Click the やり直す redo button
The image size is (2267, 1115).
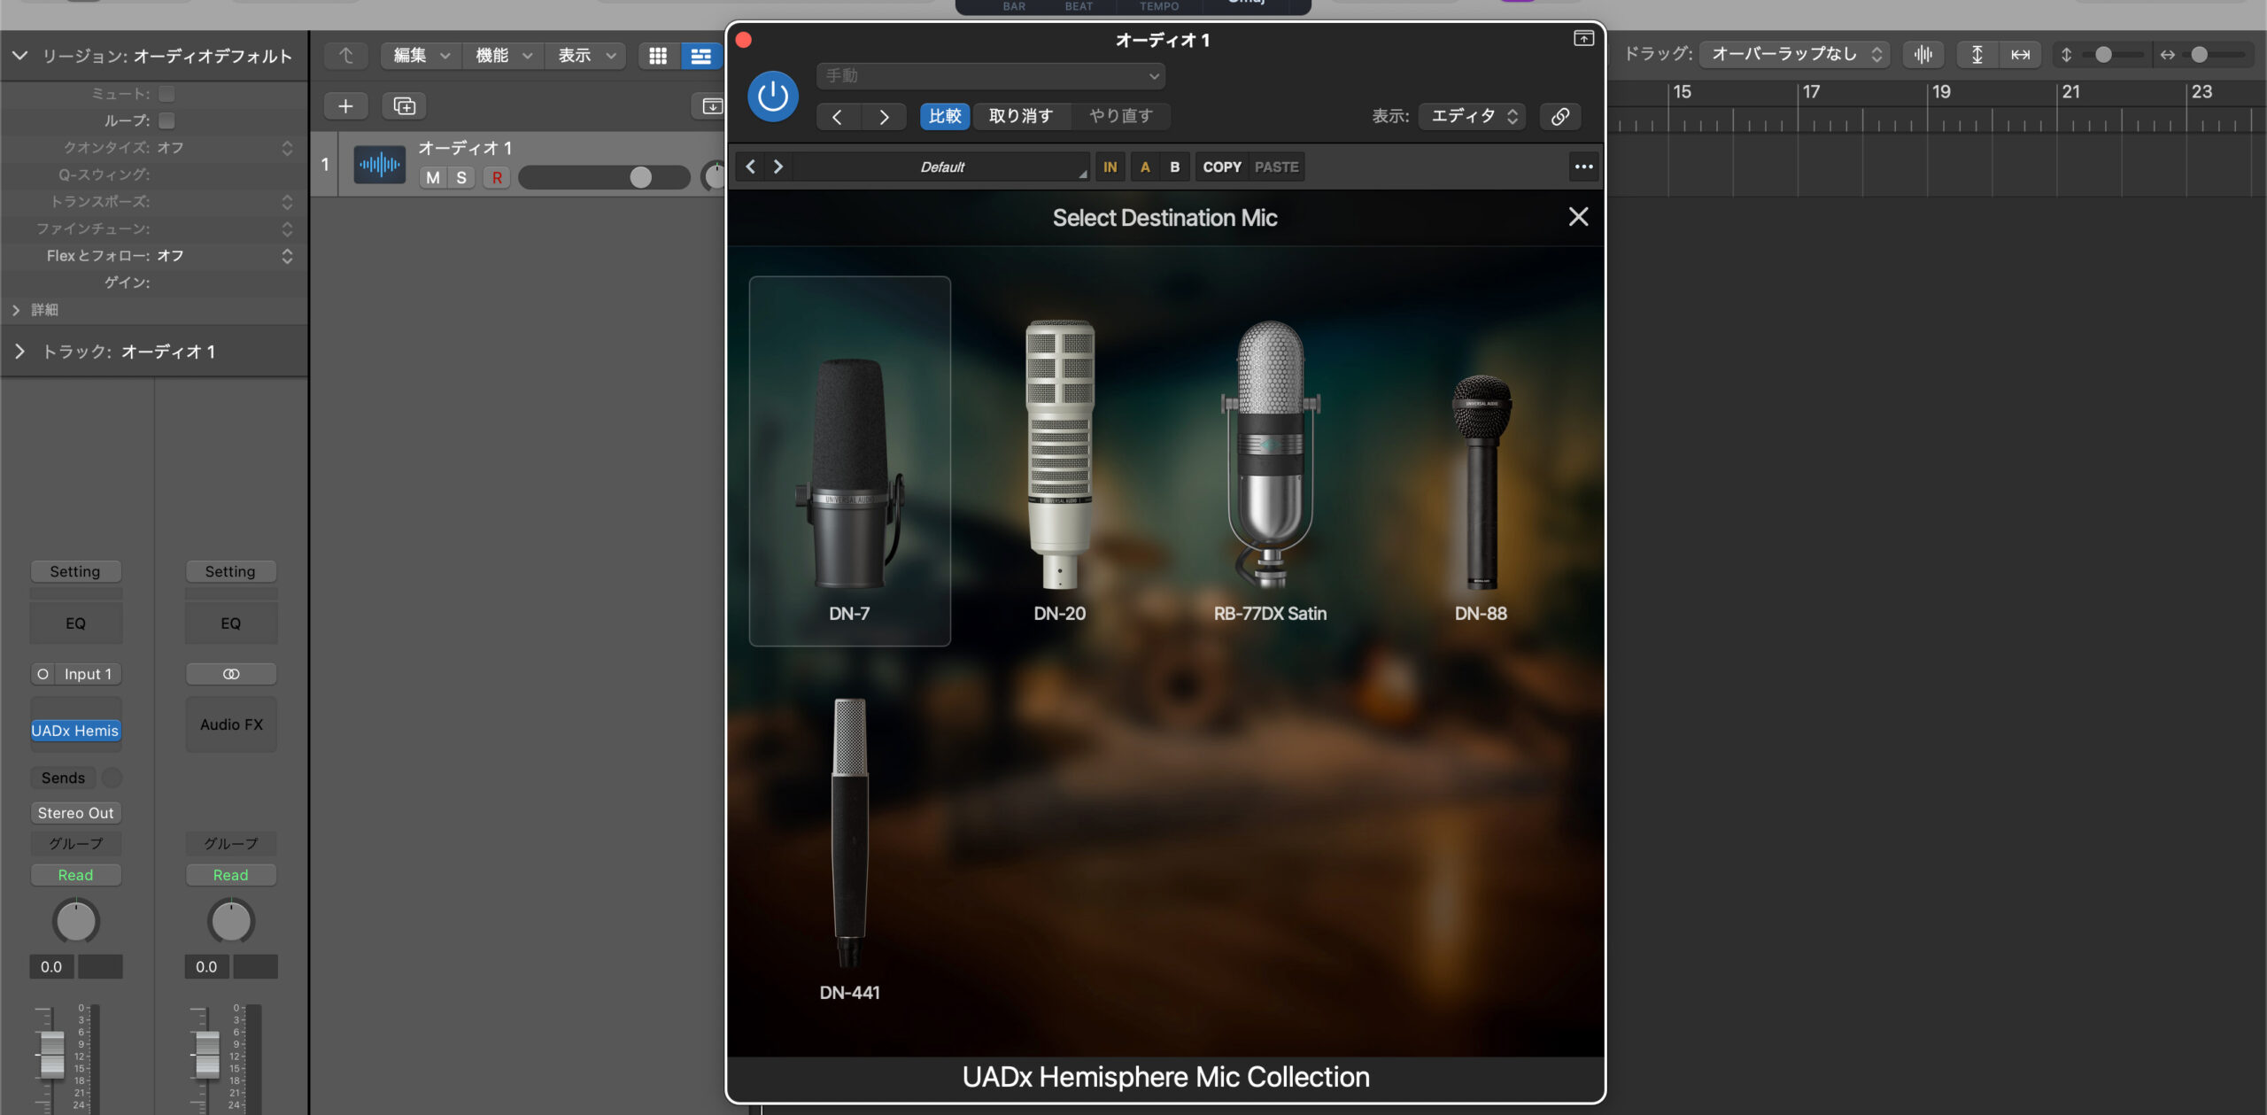(x=1120, y=116)
